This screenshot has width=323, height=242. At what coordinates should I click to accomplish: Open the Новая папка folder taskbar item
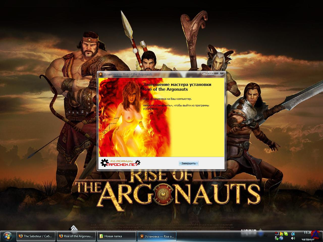pyautogui.click(x=116, y=236)
